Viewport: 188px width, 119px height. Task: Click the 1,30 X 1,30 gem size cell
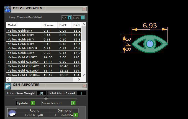tap(34, 115)
